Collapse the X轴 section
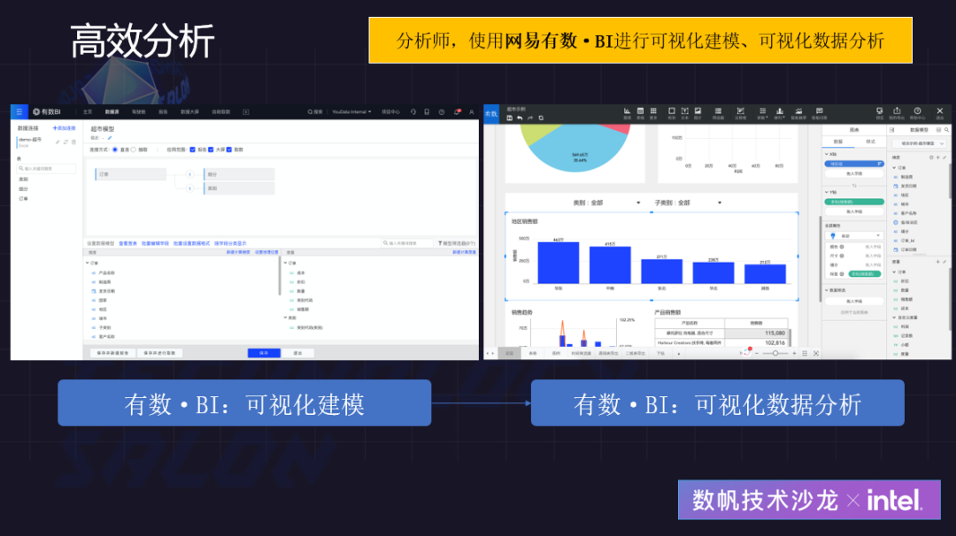This screenshot has height=536, width=956. (x=827, y=155)
